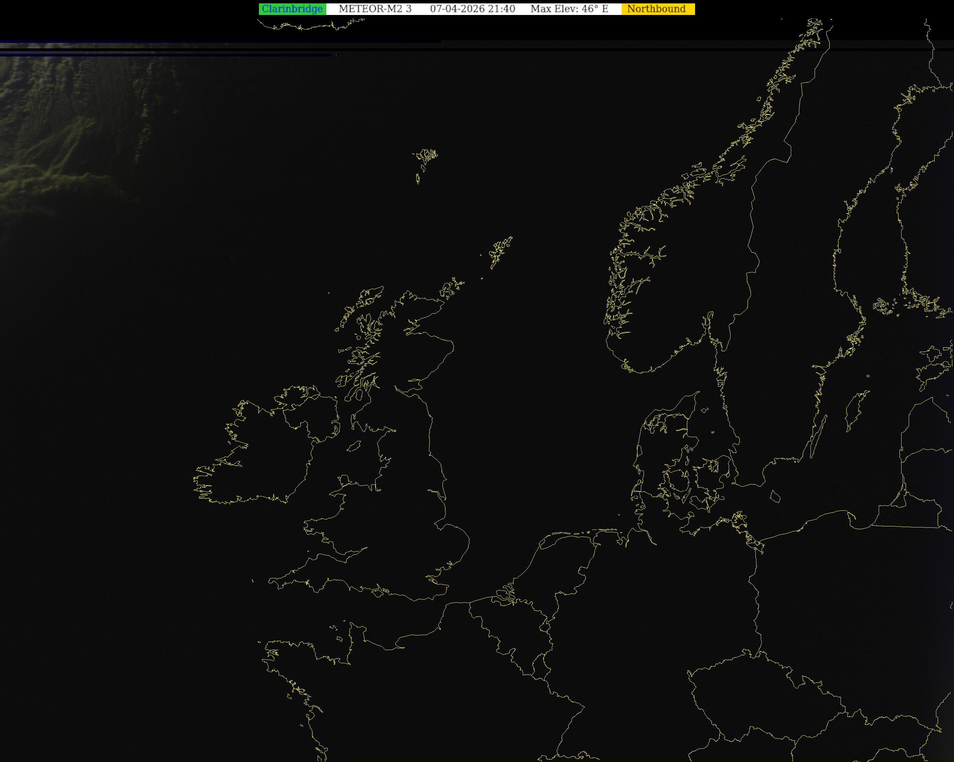Click the green Clarinbridge station label
Image resolution: width=954 pixels, height=762 pixels.
pos(292,9)
